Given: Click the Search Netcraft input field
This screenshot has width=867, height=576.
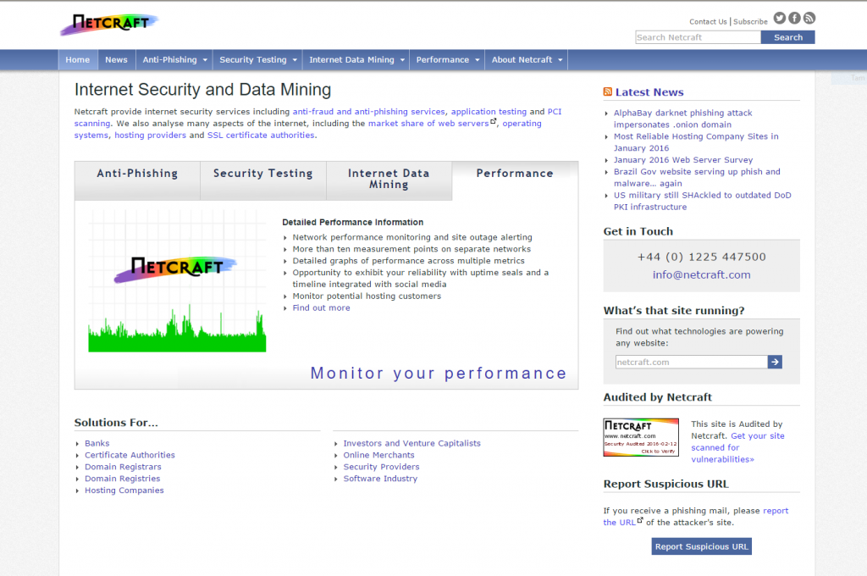Looking at the screenshot, I should (698, 37).
